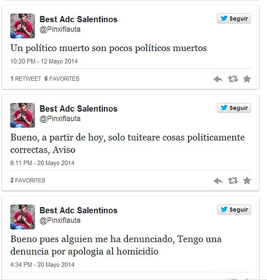This screenshot has width=267, height=280.
Task: Follow via Seguir on 9:11 PM tweet
Action: click(x=234, y=108)
